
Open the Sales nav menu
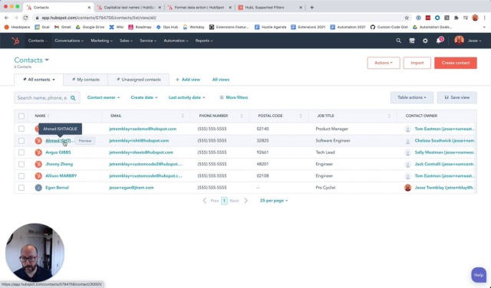point(126,41)
